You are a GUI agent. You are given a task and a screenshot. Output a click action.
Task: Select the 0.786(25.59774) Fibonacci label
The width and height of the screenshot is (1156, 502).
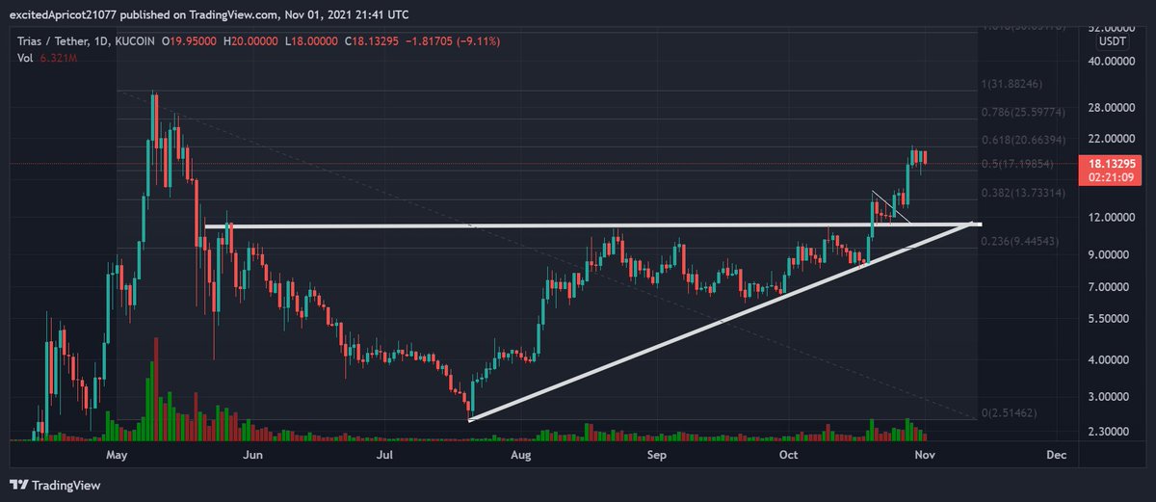[x=1025, y=113]
